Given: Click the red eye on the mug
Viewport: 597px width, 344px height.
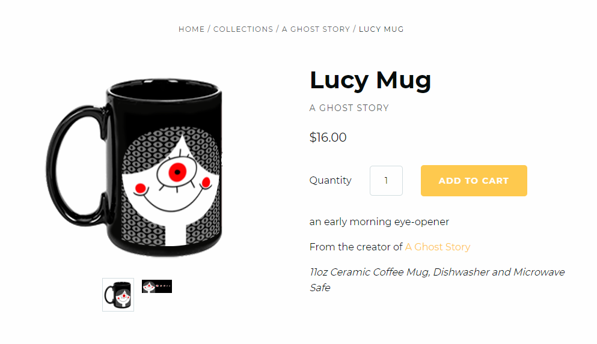Looking at the screenshot, I should pyautogui.click(x=177, y=172).
